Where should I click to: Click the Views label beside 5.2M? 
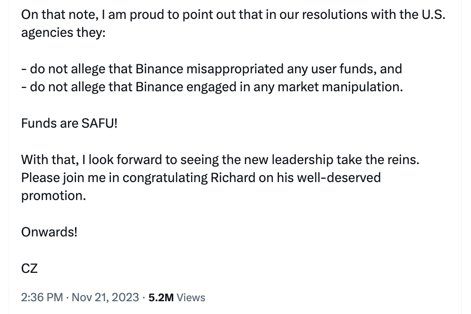click(191, 297)
